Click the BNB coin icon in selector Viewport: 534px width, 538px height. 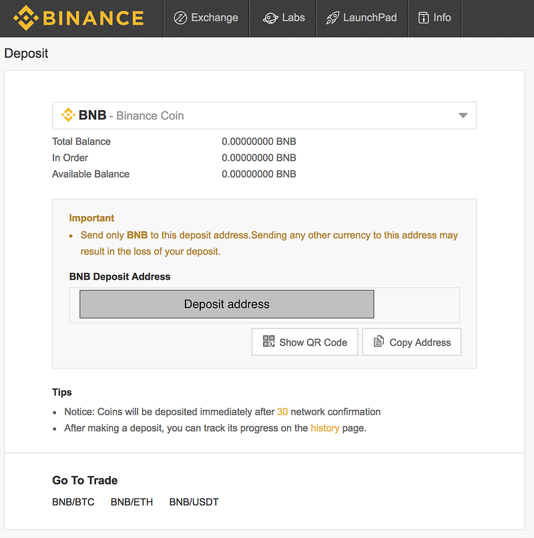click(x=68, y=115)
